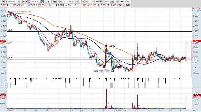Click the red 2,648K volume tag on right axis
Viewport: 201px width, 112px height.
click(196, 95)
